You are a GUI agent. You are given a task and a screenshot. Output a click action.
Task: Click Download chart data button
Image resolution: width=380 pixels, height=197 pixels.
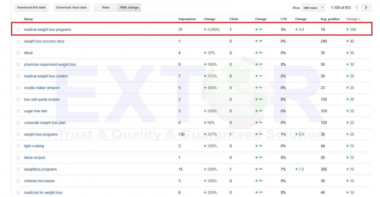71,7
